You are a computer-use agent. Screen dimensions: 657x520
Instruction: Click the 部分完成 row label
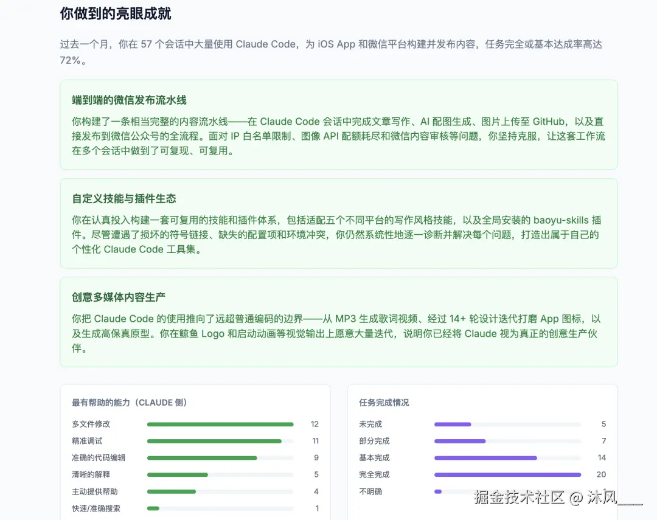(x=374, y=441)
